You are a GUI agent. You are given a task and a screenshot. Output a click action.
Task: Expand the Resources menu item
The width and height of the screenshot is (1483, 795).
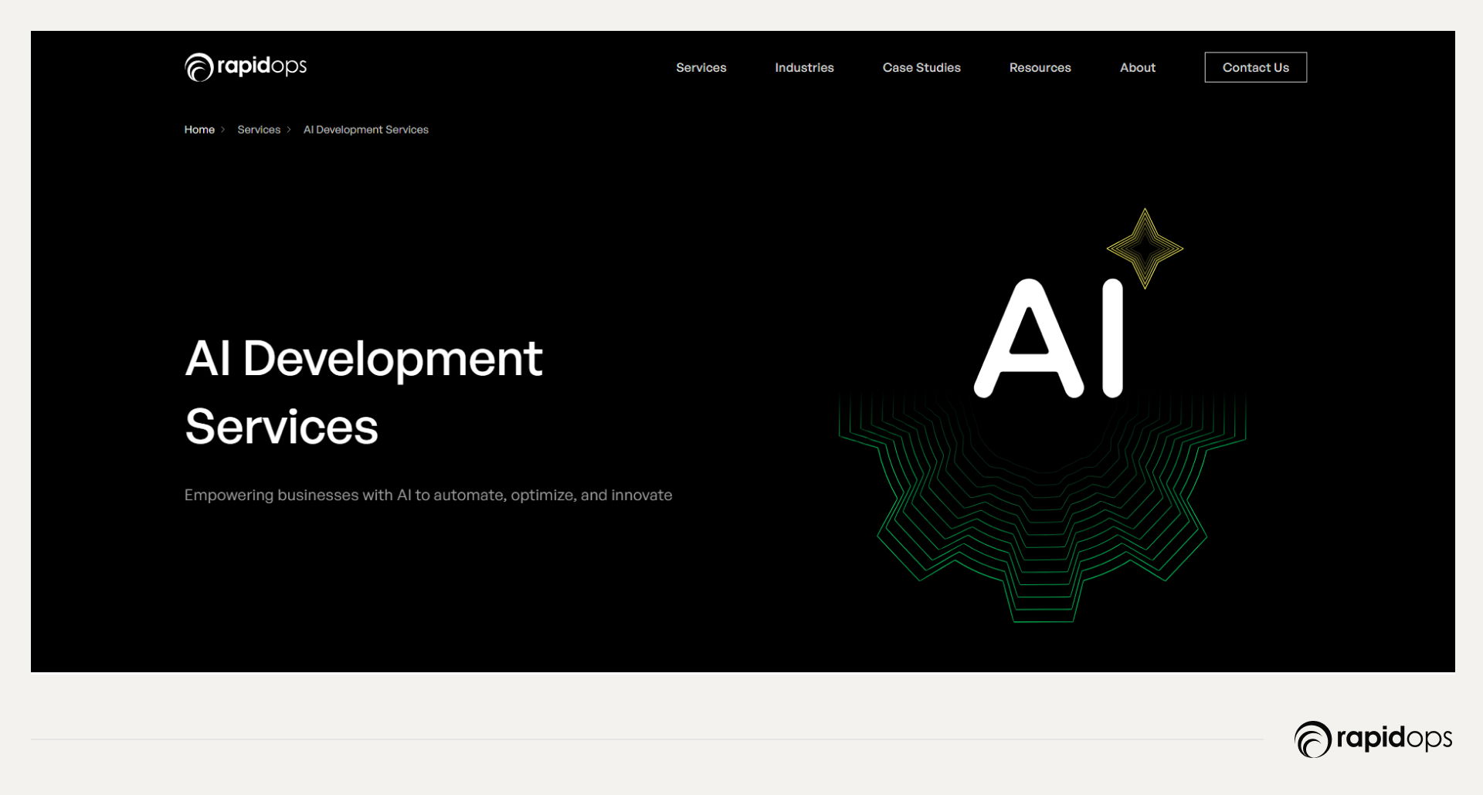click(x=1040, y=68)
